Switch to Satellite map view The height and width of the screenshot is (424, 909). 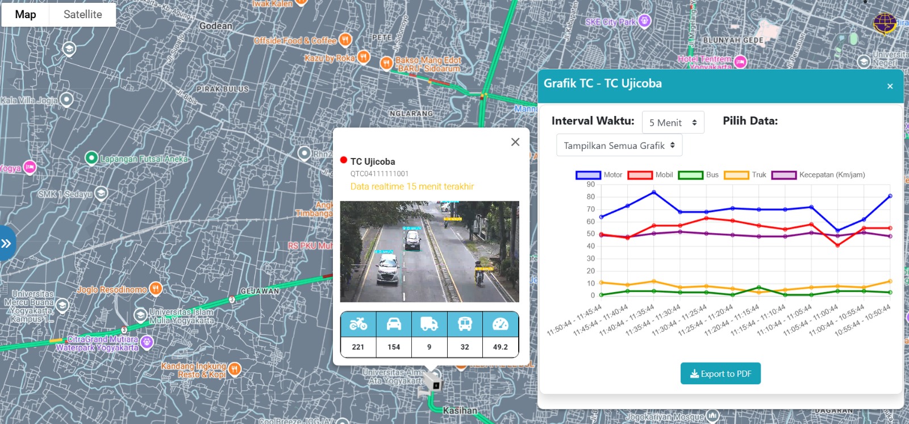83,15
